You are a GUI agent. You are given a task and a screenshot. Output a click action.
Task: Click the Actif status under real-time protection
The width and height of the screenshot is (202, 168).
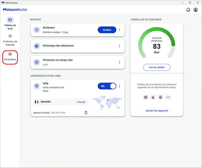click(x=45, y=65)
